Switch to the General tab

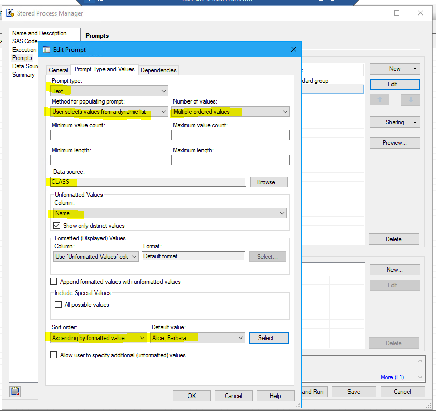(59, 70)
